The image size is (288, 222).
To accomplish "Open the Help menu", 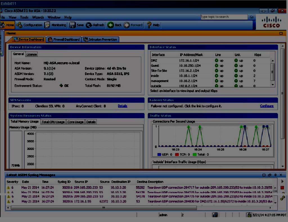I will click(68, 17).
